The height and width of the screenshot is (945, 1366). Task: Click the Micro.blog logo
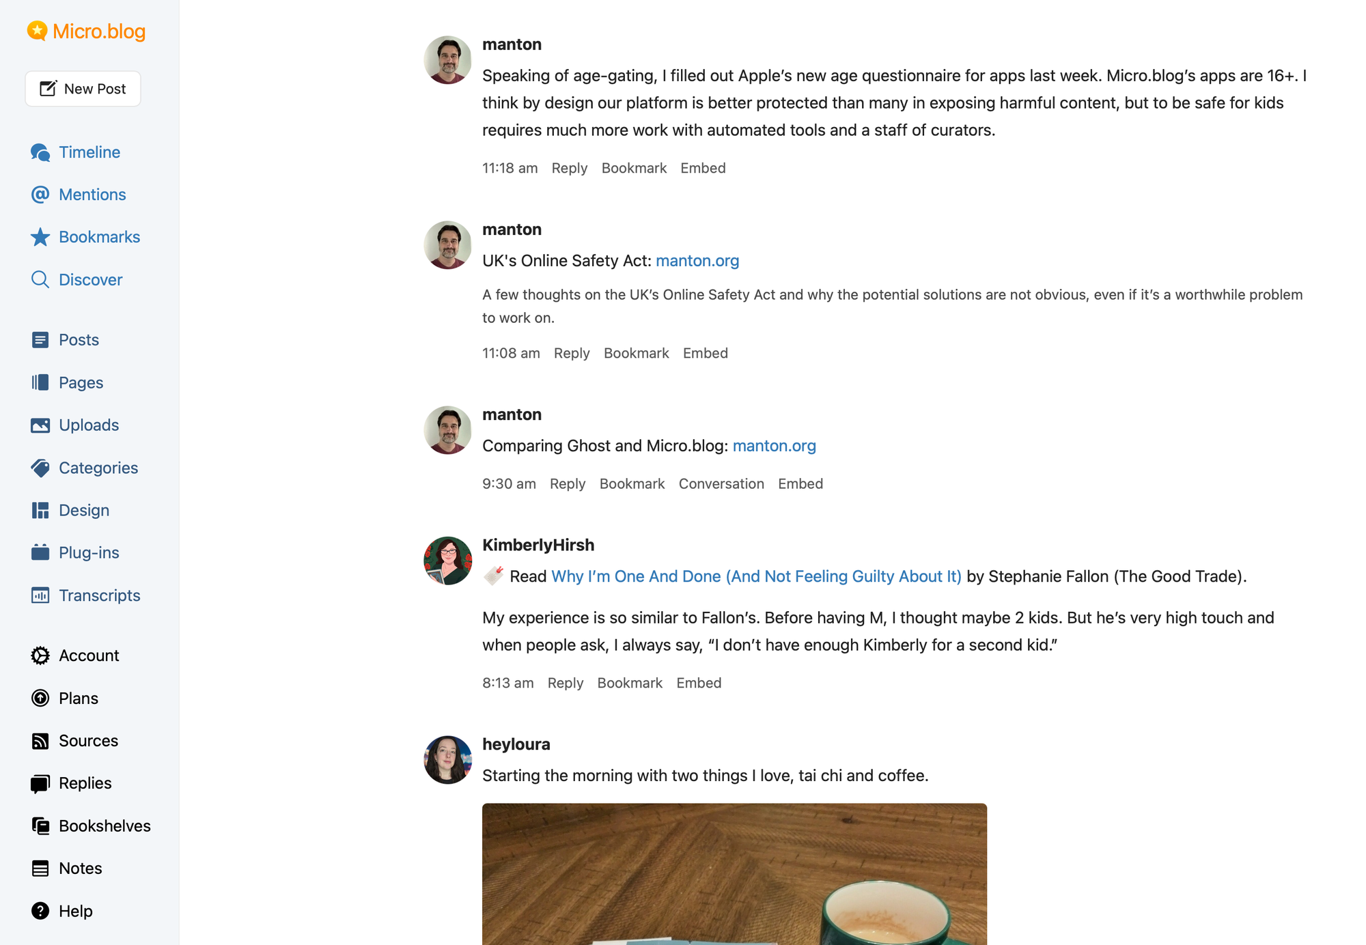[85, 31]
